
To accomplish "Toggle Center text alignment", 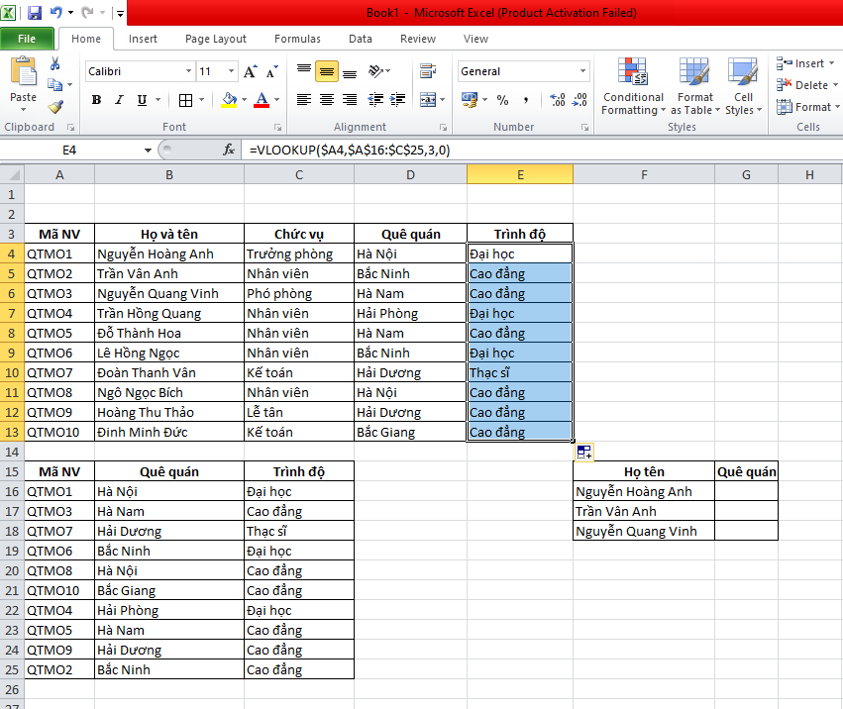I will [327, 99].
